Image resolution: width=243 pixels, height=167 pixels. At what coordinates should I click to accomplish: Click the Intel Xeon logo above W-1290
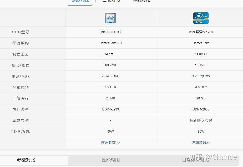pos(201,18)
